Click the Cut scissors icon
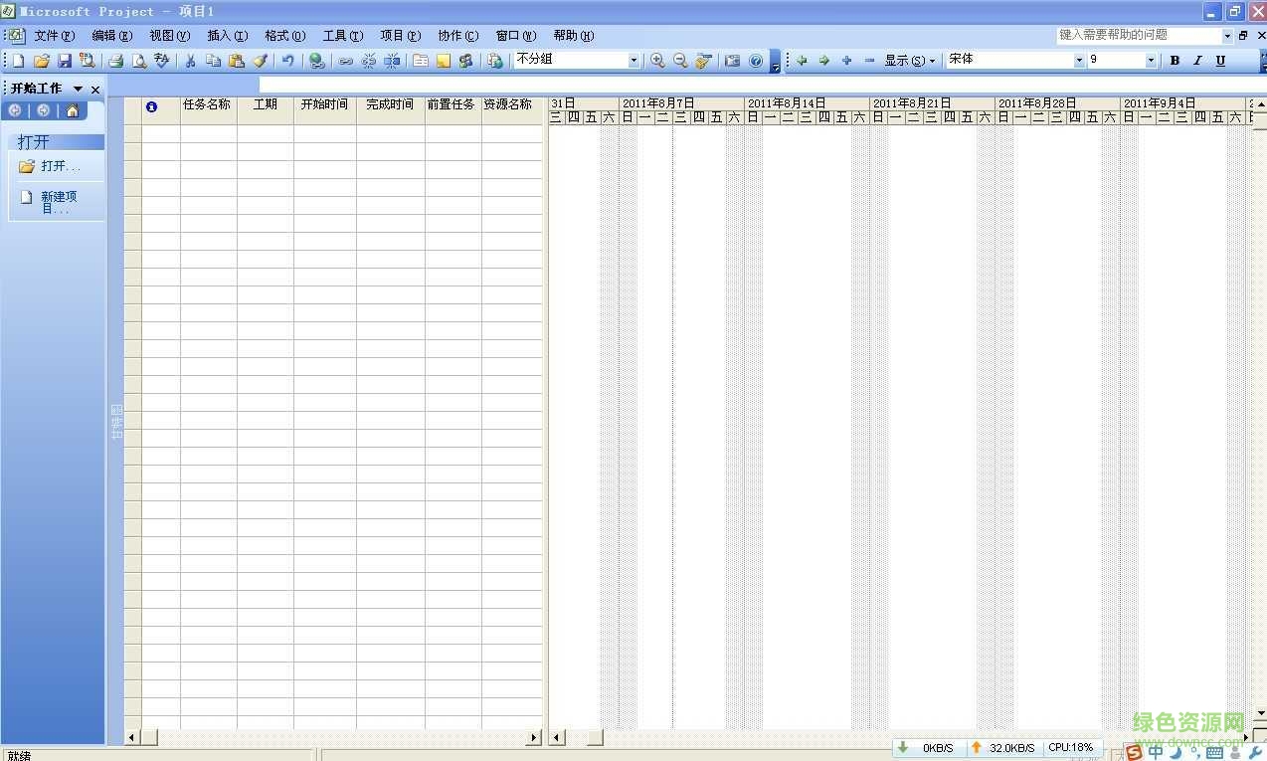The image size is (1267, 761). coord(190,61)
